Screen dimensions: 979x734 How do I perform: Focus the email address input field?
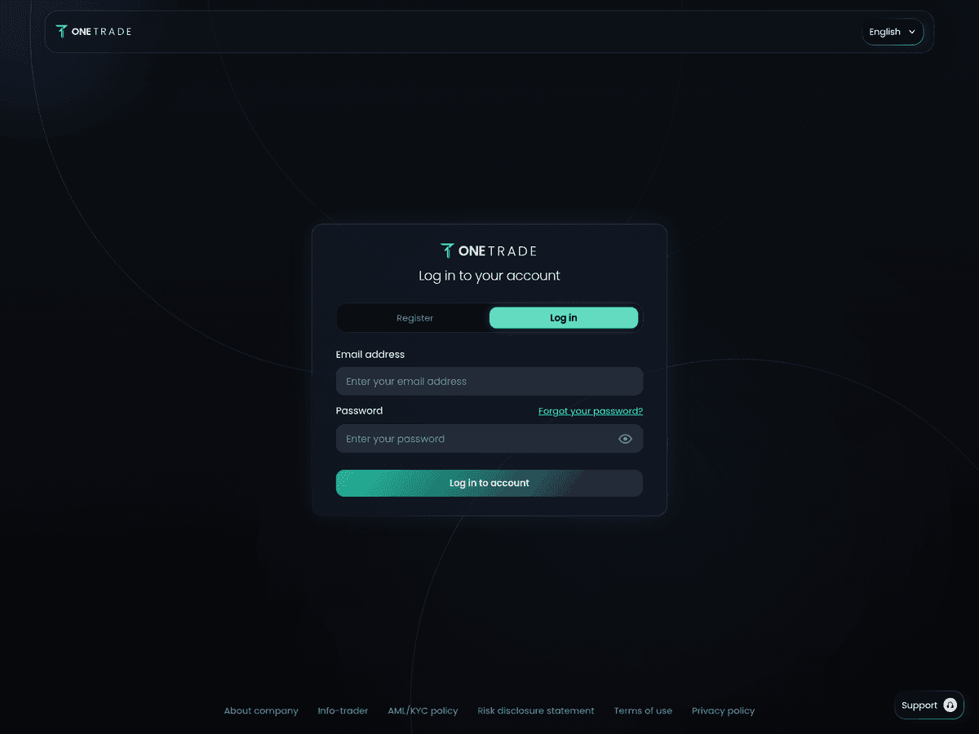pos(489,382)
